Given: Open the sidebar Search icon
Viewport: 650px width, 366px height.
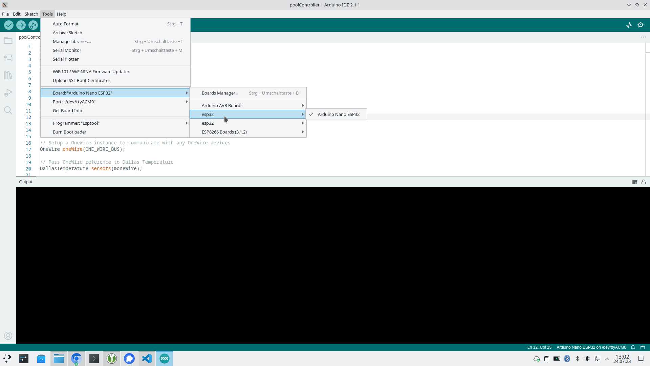Looking at the screenshot, I should coord(8,110).
